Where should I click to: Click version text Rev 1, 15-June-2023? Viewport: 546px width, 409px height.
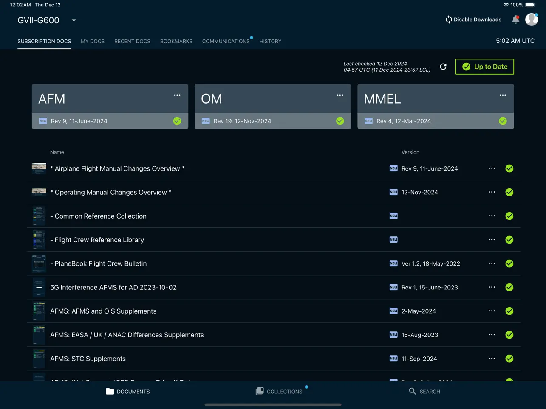(430, 287)
